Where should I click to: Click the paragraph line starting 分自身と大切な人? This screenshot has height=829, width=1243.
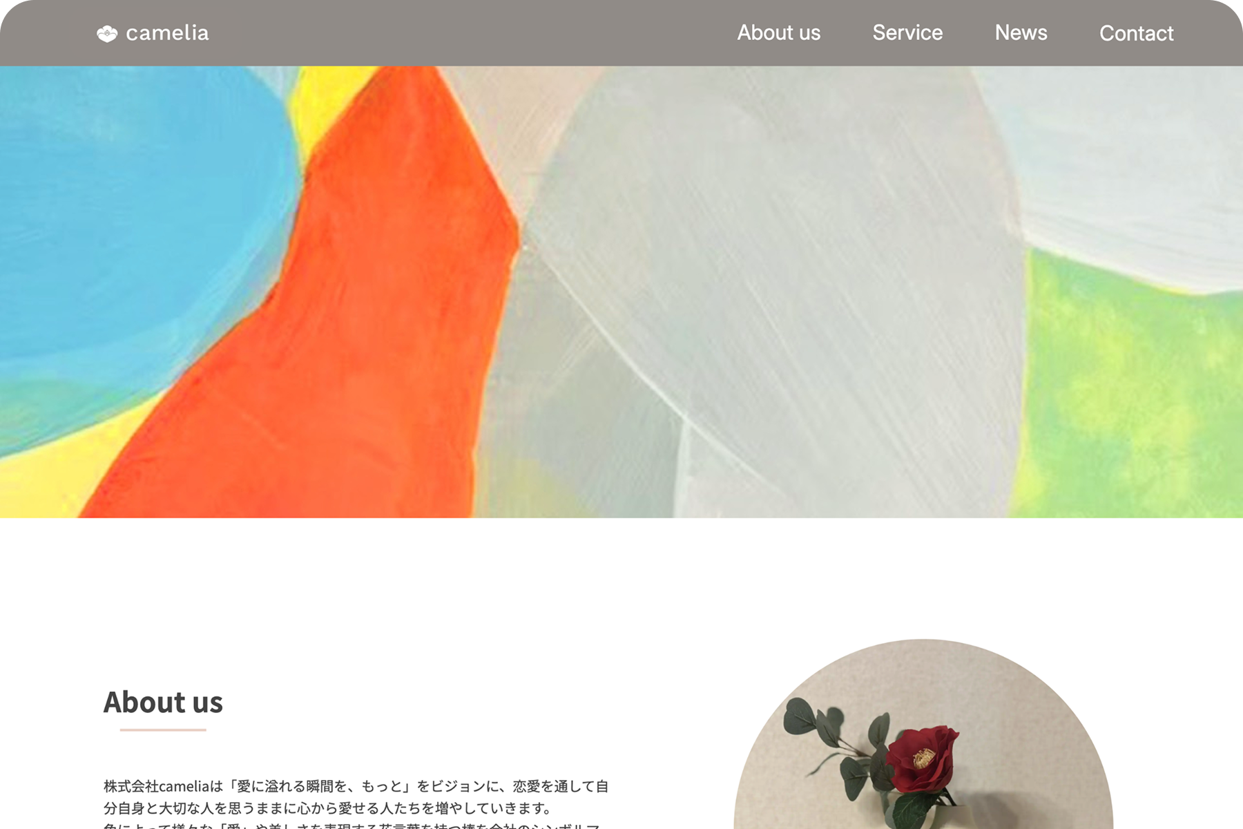(x=327, y=808)
